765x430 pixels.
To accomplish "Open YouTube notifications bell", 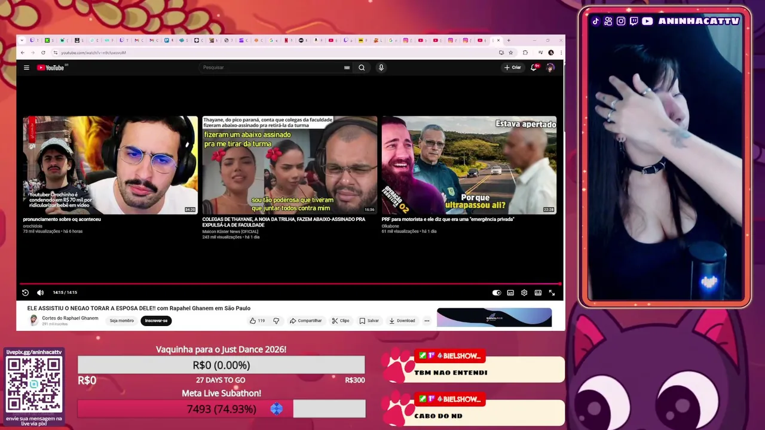I will tap(534, 67).
